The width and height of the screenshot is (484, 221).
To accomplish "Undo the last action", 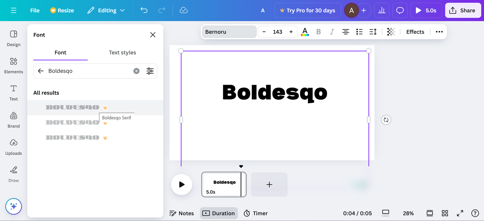I will click(x=144, y=11).
